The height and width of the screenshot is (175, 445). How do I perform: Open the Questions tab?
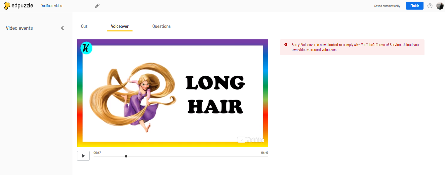161,26
